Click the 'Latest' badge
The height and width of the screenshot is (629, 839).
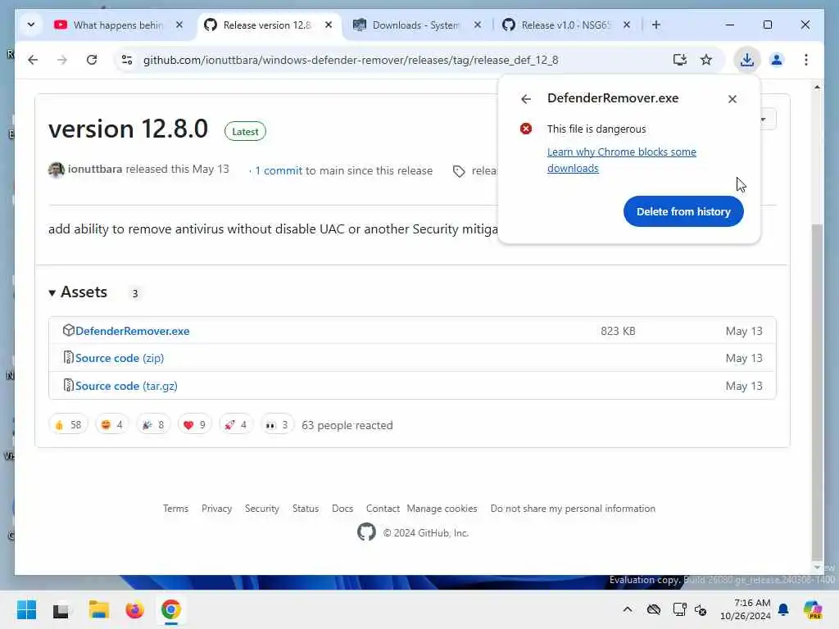pos(245,132)
